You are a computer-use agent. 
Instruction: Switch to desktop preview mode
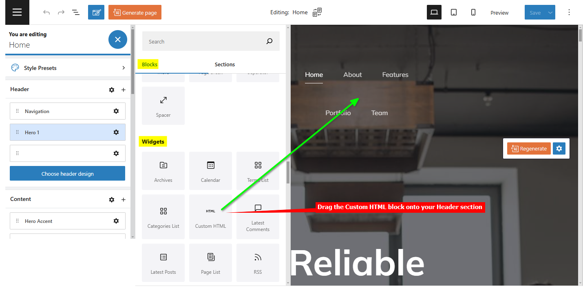click(x=434, y=12)
